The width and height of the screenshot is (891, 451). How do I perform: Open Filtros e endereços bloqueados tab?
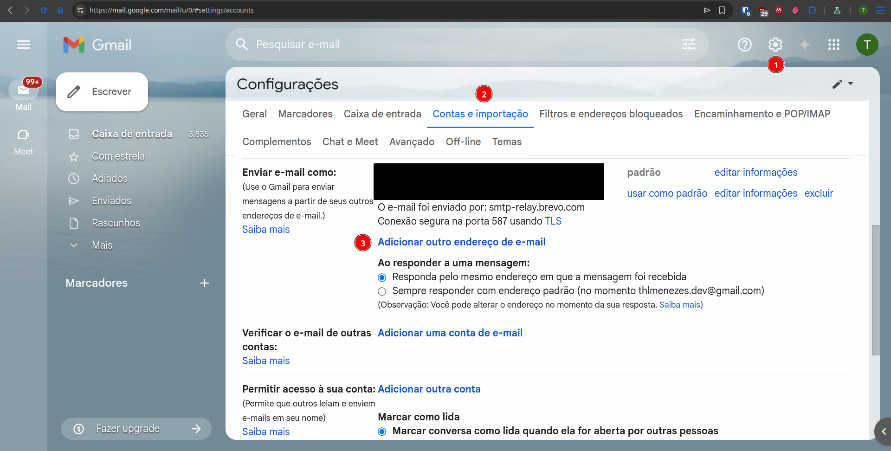pos(611,114)
